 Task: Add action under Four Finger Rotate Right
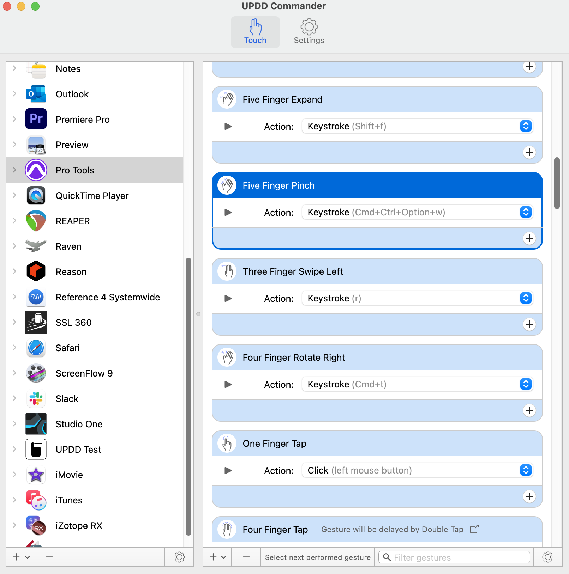pos(529,410)
